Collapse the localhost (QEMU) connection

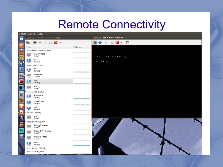26,112
